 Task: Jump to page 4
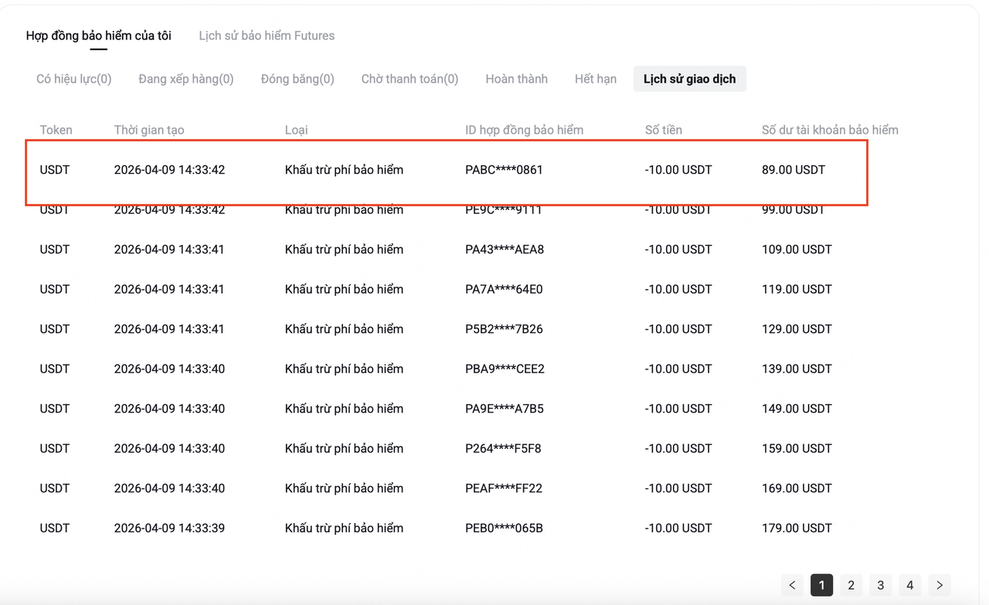pyautogui.click(x=910, y=585)
